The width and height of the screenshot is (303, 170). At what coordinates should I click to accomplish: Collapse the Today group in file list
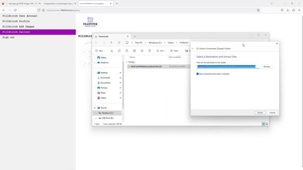[127, 62]
